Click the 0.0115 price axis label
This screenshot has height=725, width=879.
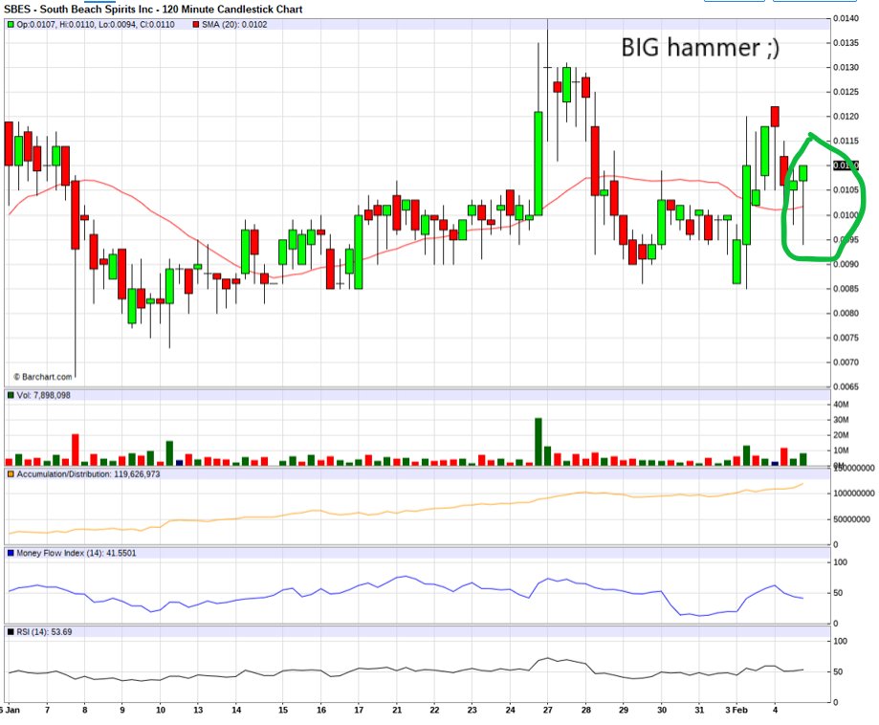(846, 141)
